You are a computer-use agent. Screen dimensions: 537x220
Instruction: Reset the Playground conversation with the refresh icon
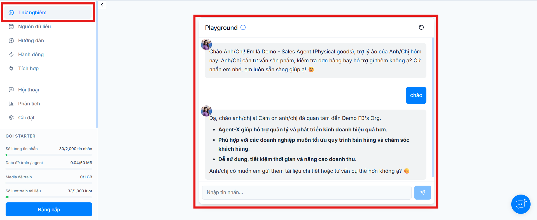point(421,27)
